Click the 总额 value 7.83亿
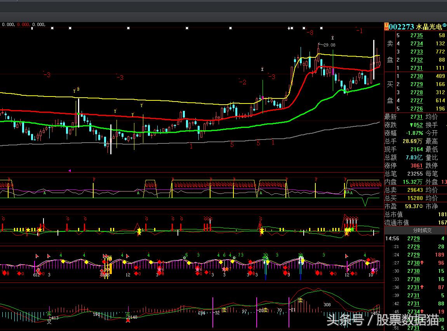The width and height of the screenshot is (447, 331). 414,157
